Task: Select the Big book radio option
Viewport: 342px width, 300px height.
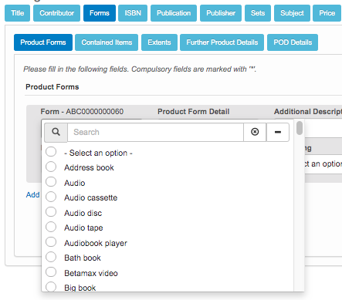Action: point(51,287)
